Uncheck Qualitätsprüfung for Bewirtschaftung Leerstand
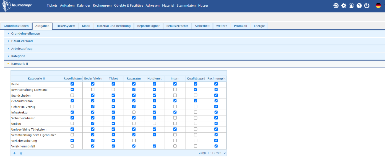This screenshot has width=385, height=168. tap(196, 90)
